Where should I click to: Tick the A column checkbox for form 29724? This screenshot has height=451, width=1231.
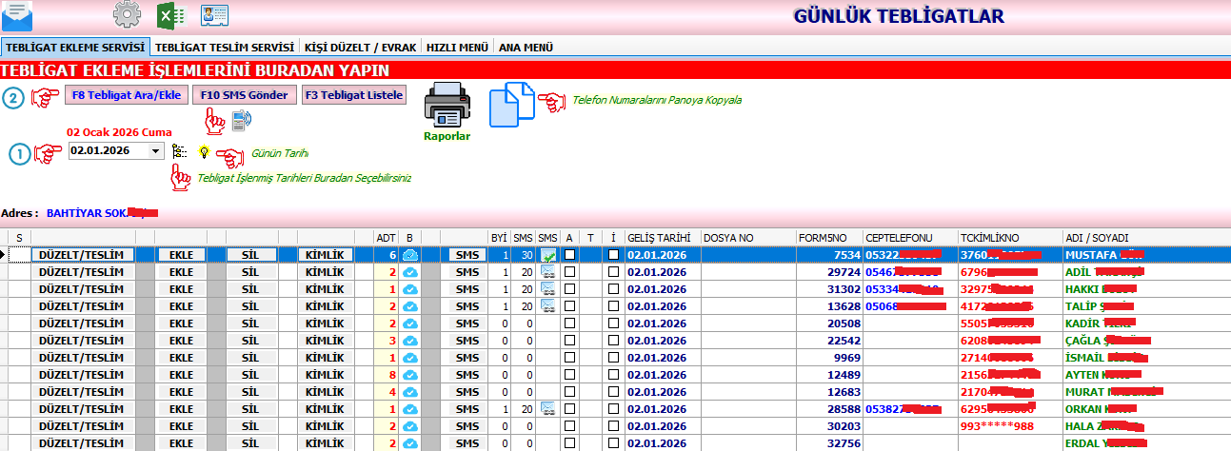tap(569, 272)
